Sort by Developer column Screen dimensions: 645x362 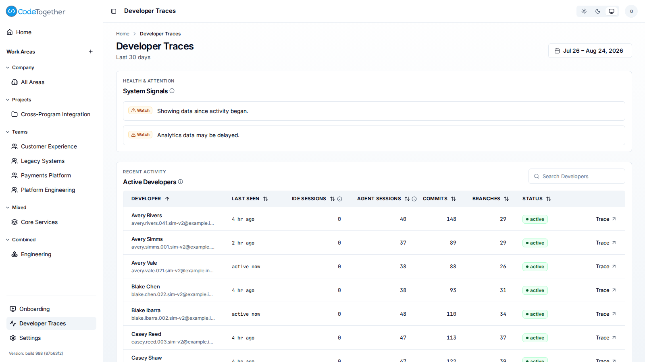coord(150,199)
